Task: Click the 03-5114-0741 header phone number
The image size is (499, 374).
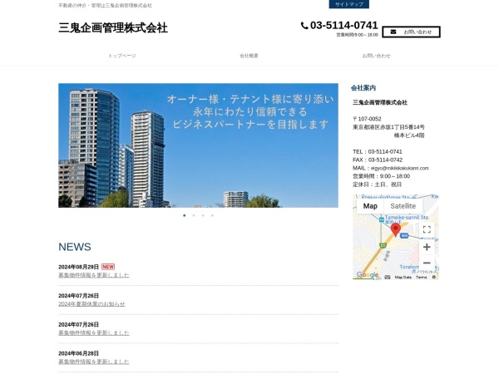Action: pos(344,25)
